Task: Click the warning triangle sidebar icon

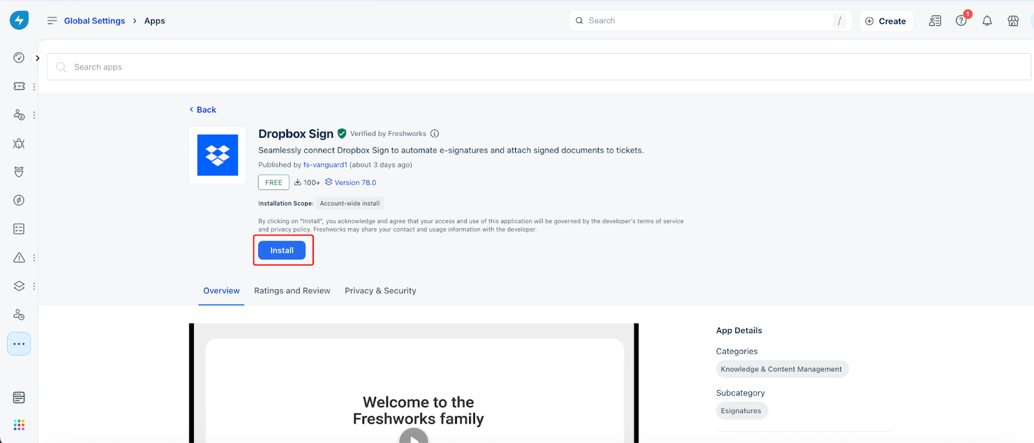Action: (19, 257)
